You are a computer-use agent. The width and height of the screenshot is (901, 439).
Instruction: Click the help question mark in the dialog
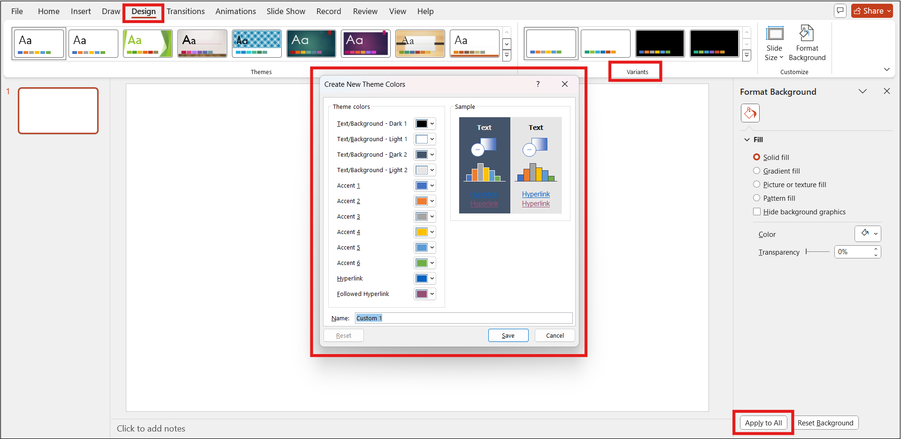pos(538,84)
